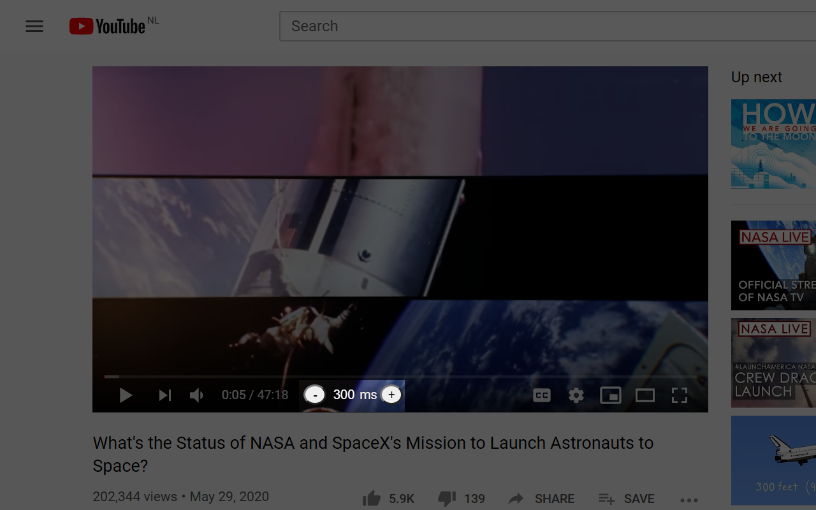The image size is (816, 510).
Task: Increase delay with the plus button
Action: 391,395
